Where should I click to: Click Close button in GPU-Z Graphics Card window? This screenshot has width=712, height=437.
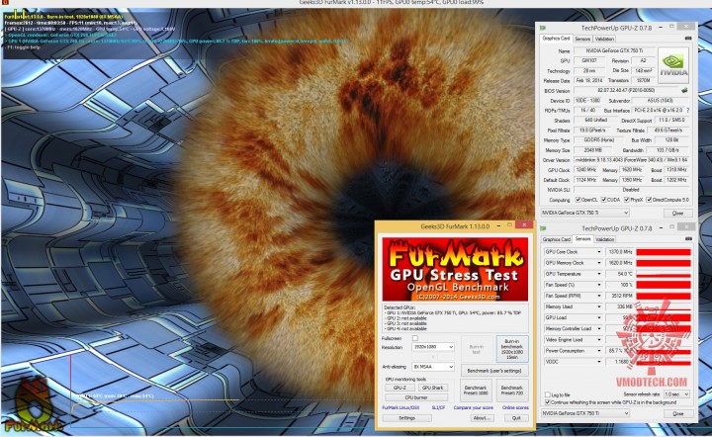point(678,213)
